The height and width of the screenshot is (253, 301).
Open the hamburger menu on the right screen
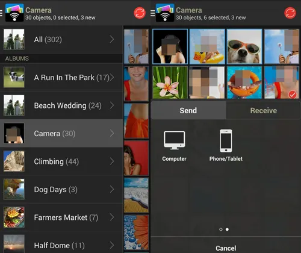point(153,13)
